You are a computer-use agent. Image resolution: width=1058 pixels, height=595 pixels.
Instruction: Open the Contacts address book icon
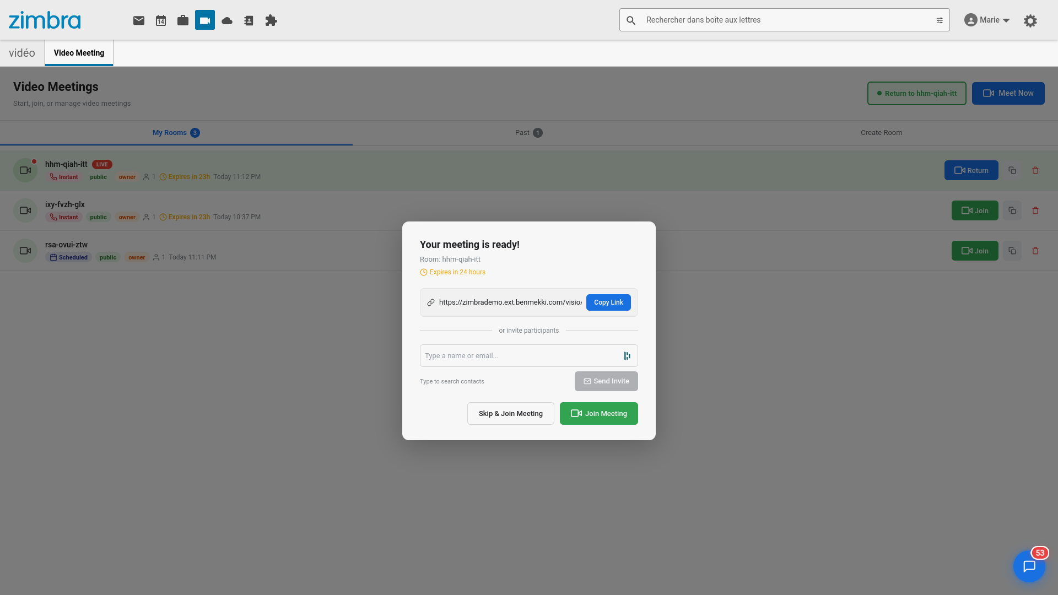249,20
